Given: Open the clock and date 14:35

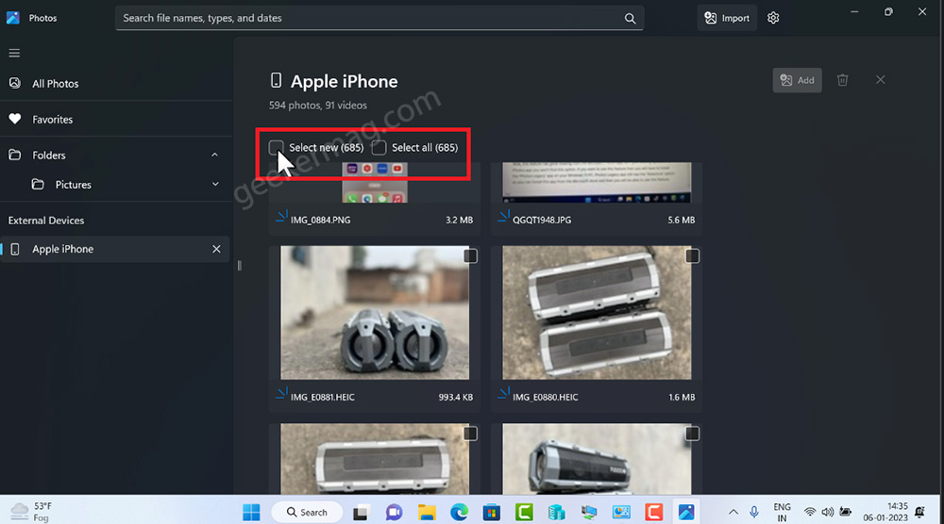Looking at the screenshot, I should [x=885, y=512].
